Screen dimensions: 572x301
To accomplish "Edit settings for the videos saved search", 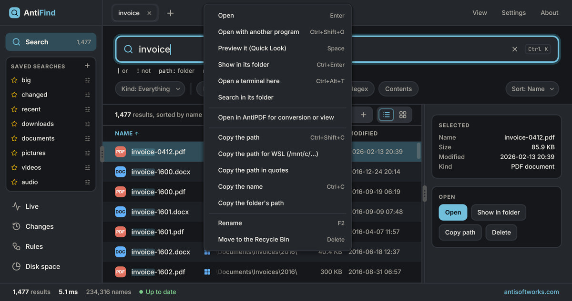I will (87, 167).
